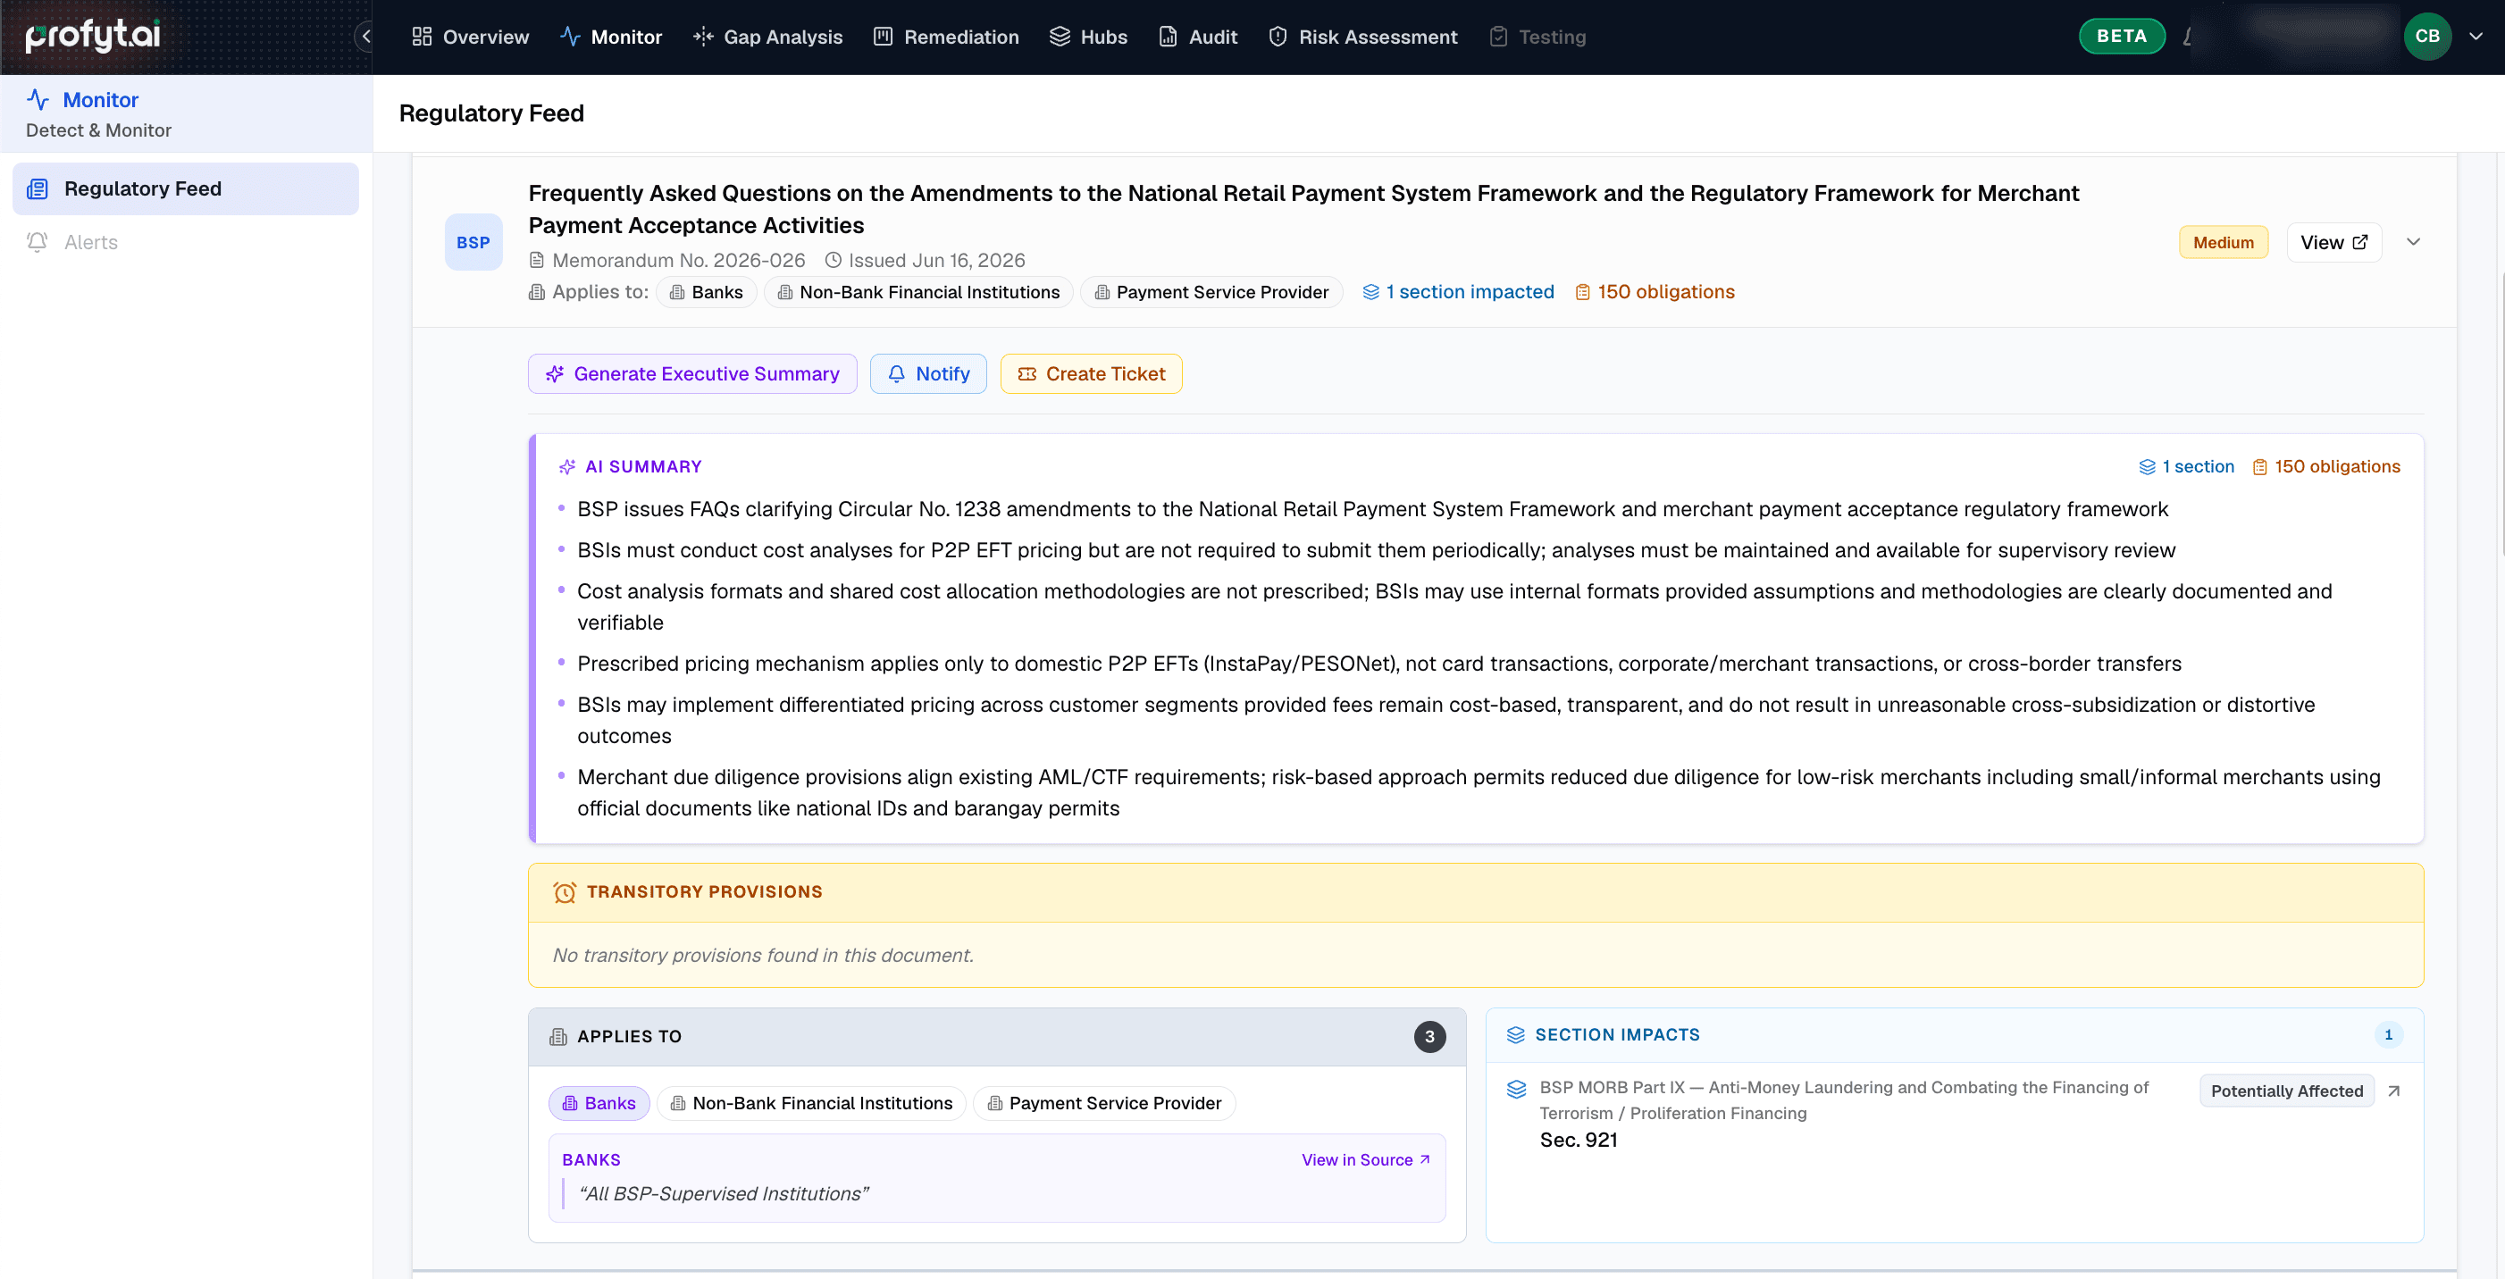
Task: Click the Testing tab
Action: [1537, 37]
